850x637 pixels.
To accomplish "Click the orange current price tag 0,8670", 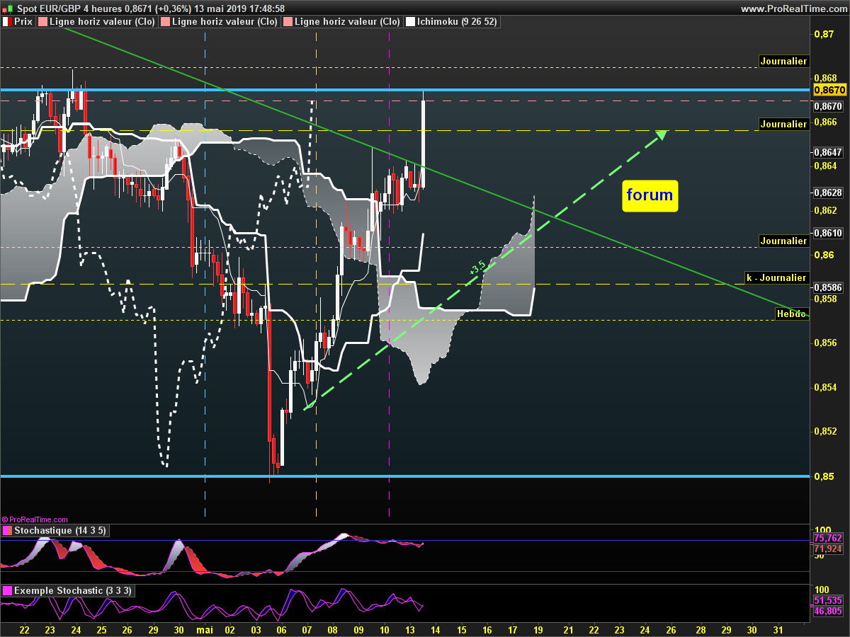I will point(830,90).
